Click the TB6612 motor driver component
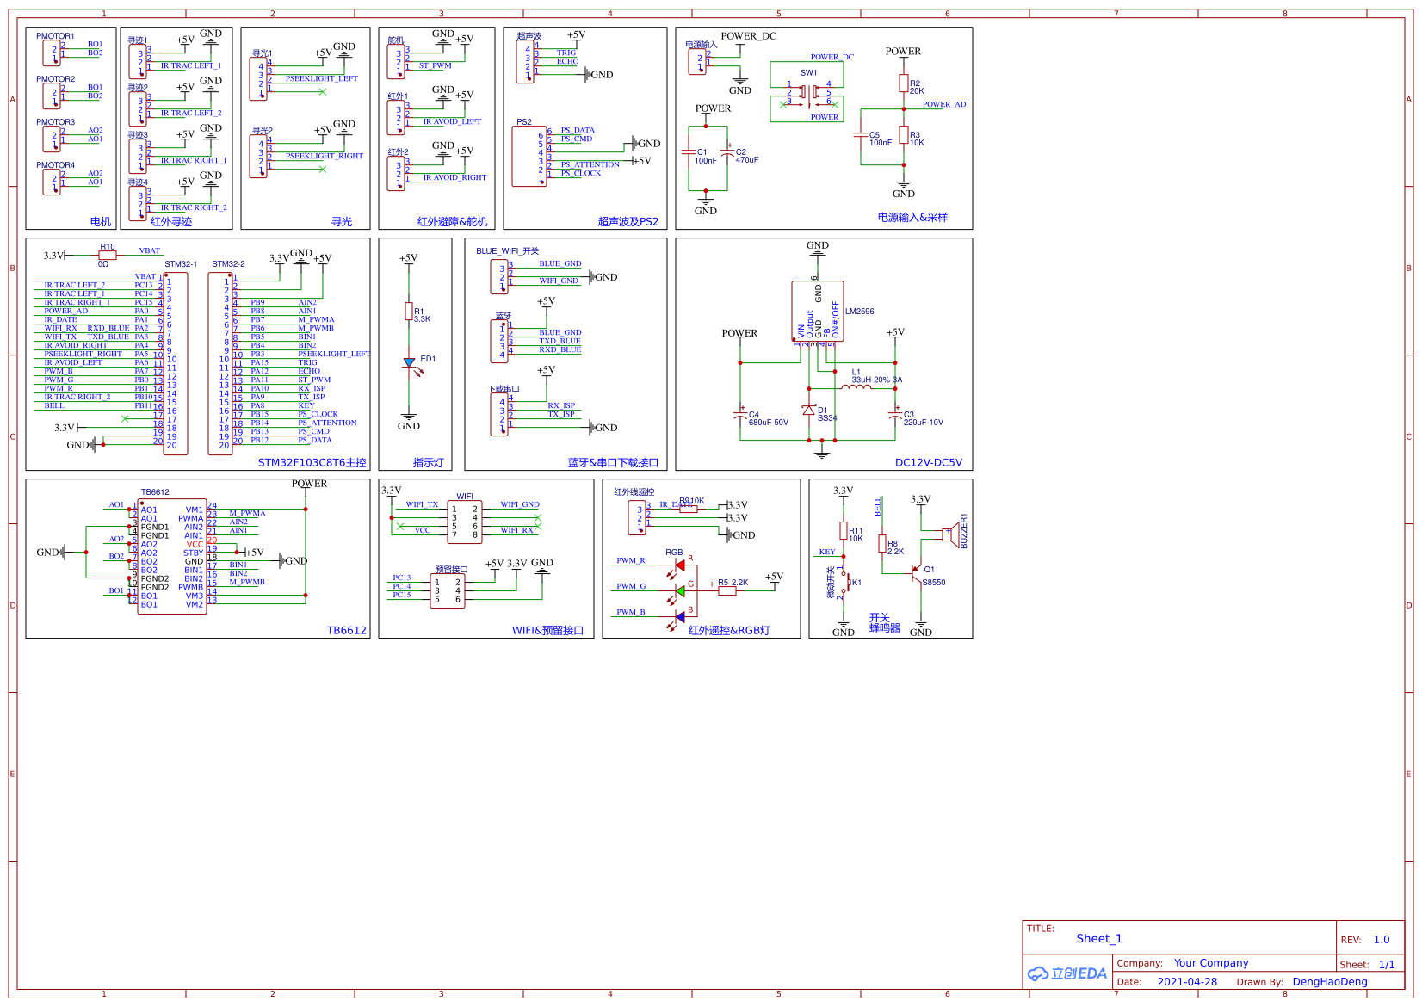 pos(172,552)
